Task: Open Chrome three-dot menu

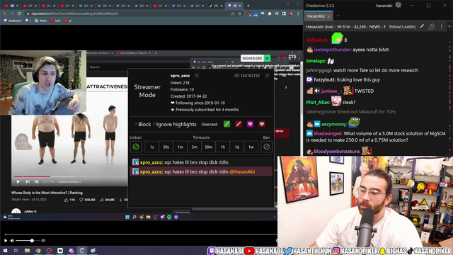Action: coord(298,13)
